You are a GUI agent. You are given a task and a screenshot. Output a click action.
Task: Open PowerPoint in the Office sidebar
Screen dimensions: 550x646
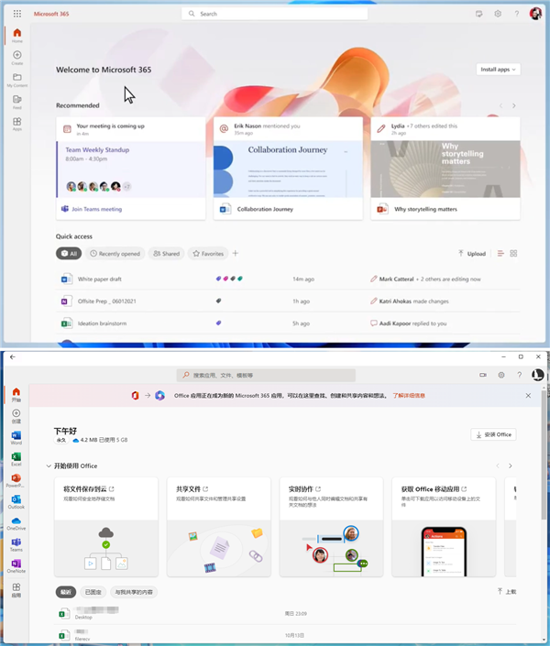click(x=16, y=480)
